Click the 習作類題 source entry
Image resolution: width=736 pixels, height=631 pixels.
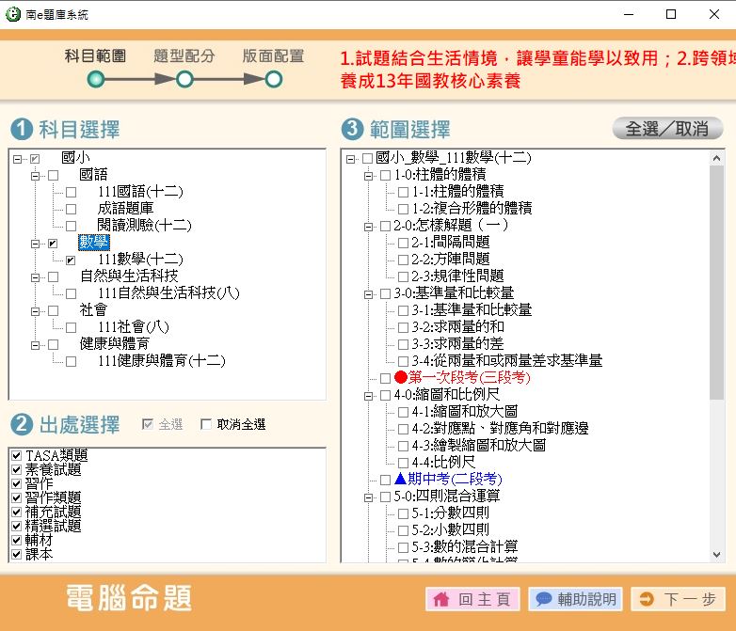coord(53,497)
